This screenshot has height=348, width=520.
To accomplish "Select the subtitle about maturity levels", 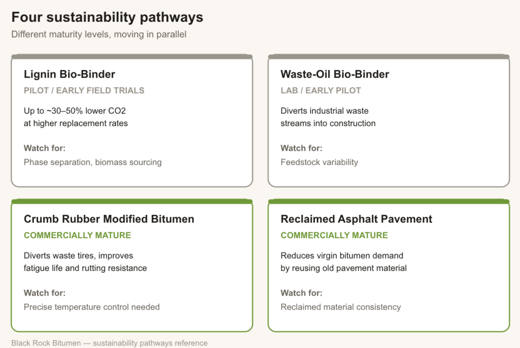I will [x=99, y=35].
